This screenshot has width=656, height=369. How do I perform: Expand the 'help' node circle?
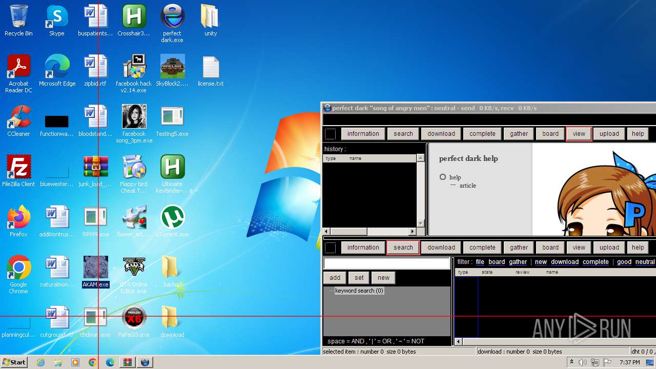point(443,177)
